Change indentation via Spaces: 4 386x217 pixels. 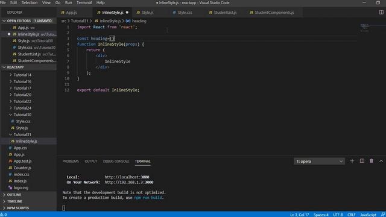(x=321, y=215)
